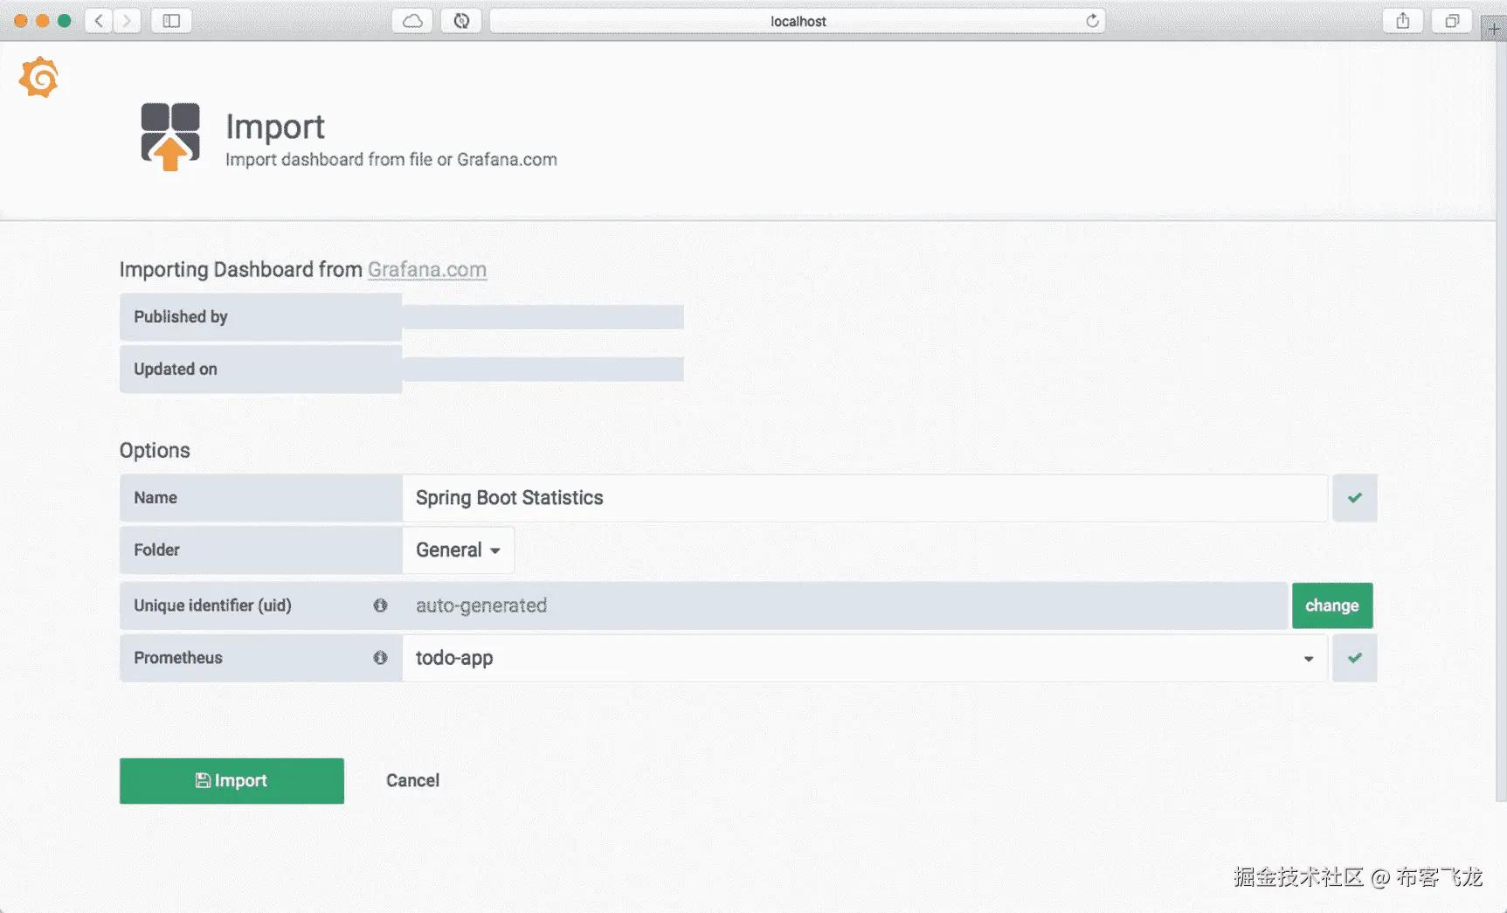Viewport: 1507px width, 913px height.
Task: Click the green checkmark beside the Name field
Action: tap(1355, 498)
